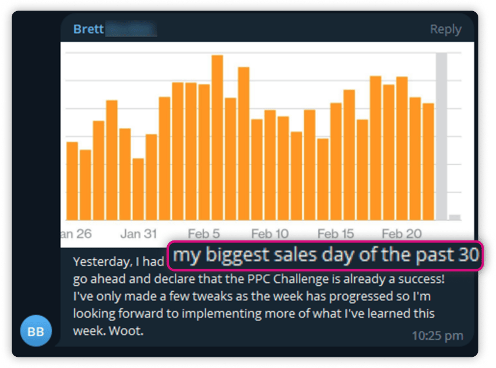Click the Jan 31 axis label
This screenshot has width=496, height=368.
[x=138, y=234]
